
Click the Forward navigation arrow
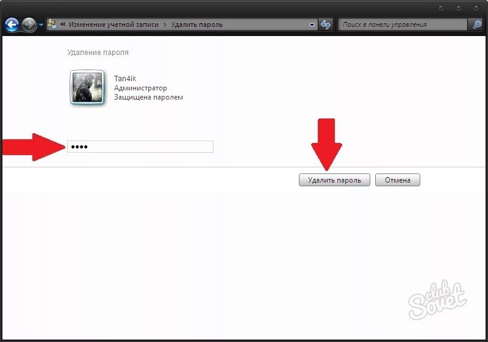pyautogui.click(x=29, y=24)
